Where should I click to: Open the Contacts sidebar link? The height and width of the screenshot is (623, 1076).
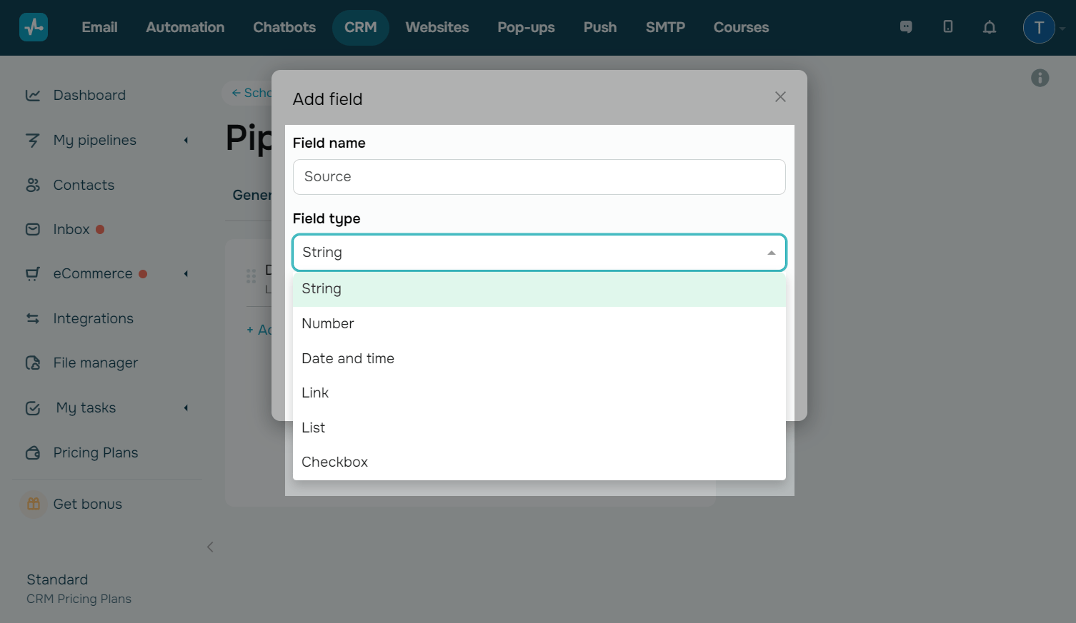(84, 186)
